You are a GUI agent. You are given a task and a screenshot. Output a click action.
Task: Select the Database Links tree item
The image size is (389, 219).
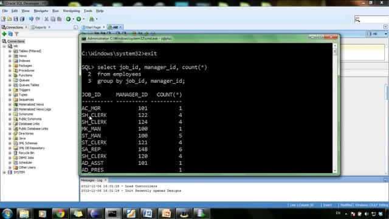pyautogui.click(x=29, y=124)
